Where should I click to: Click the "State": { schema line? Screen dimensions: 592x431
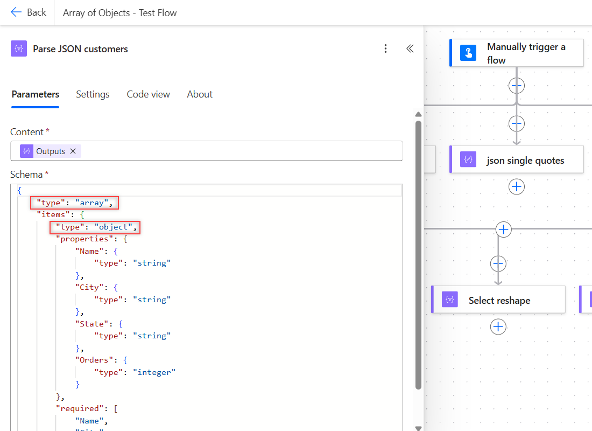98,324
